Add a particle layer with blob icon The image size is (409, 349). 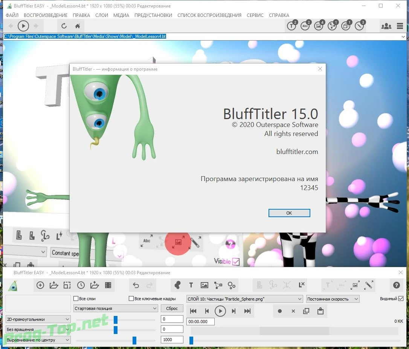[177, 285]
